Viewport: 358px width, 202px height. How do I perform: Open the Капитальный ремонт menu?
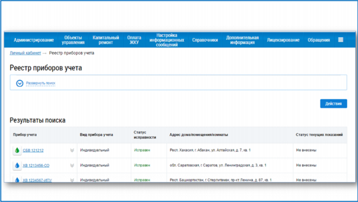click(x=106, y=40)
